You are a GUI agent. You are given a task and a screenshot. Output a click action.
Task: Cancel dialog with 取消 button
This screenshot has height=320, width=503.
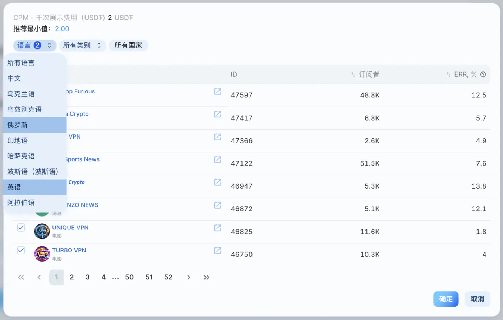pos(477,299)
